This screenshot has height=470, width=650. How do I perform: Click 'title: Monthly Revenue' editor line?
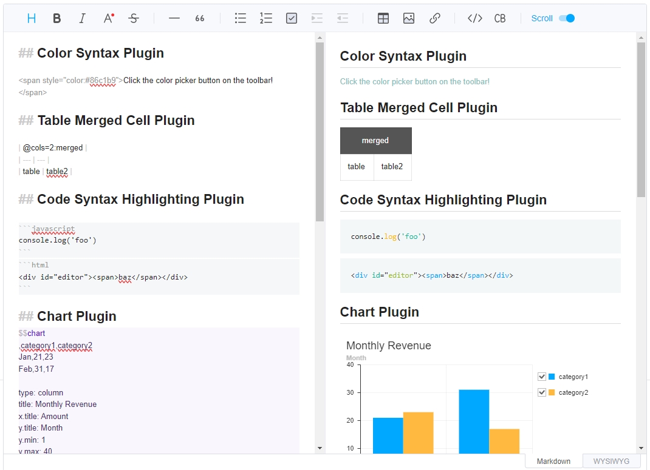point(57,405)
